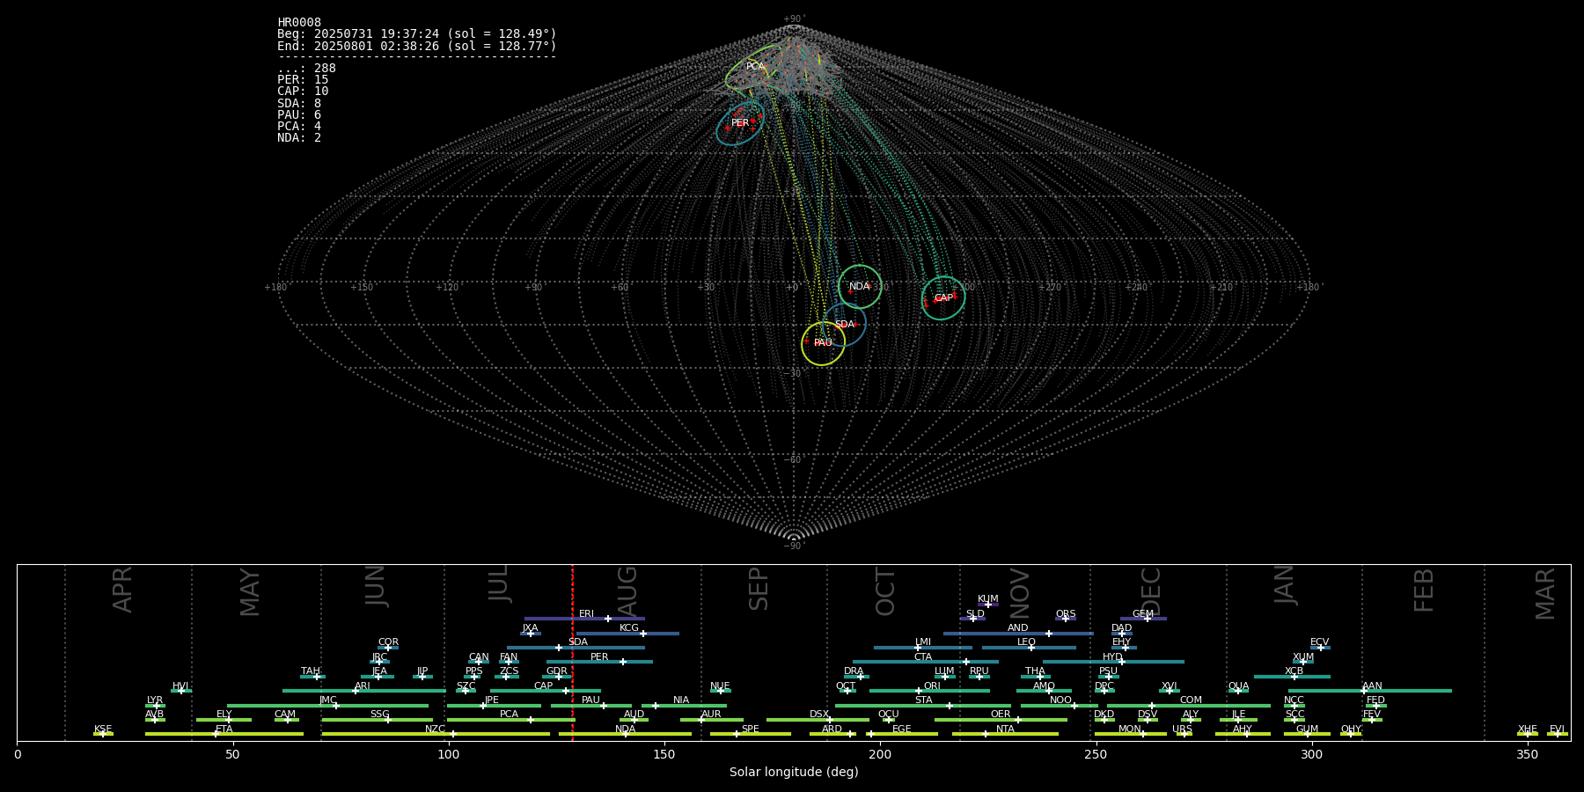Screen dimensions: 1584x792
Task: Pick the yellow PAU radiant circle on the sky map
Action: point(823,343)
